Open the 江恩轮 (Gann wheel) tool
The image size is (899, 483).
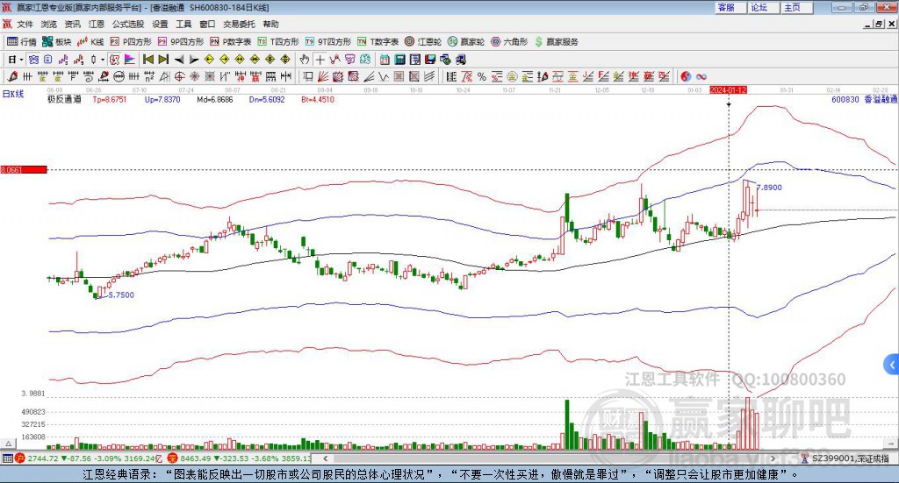423,41
